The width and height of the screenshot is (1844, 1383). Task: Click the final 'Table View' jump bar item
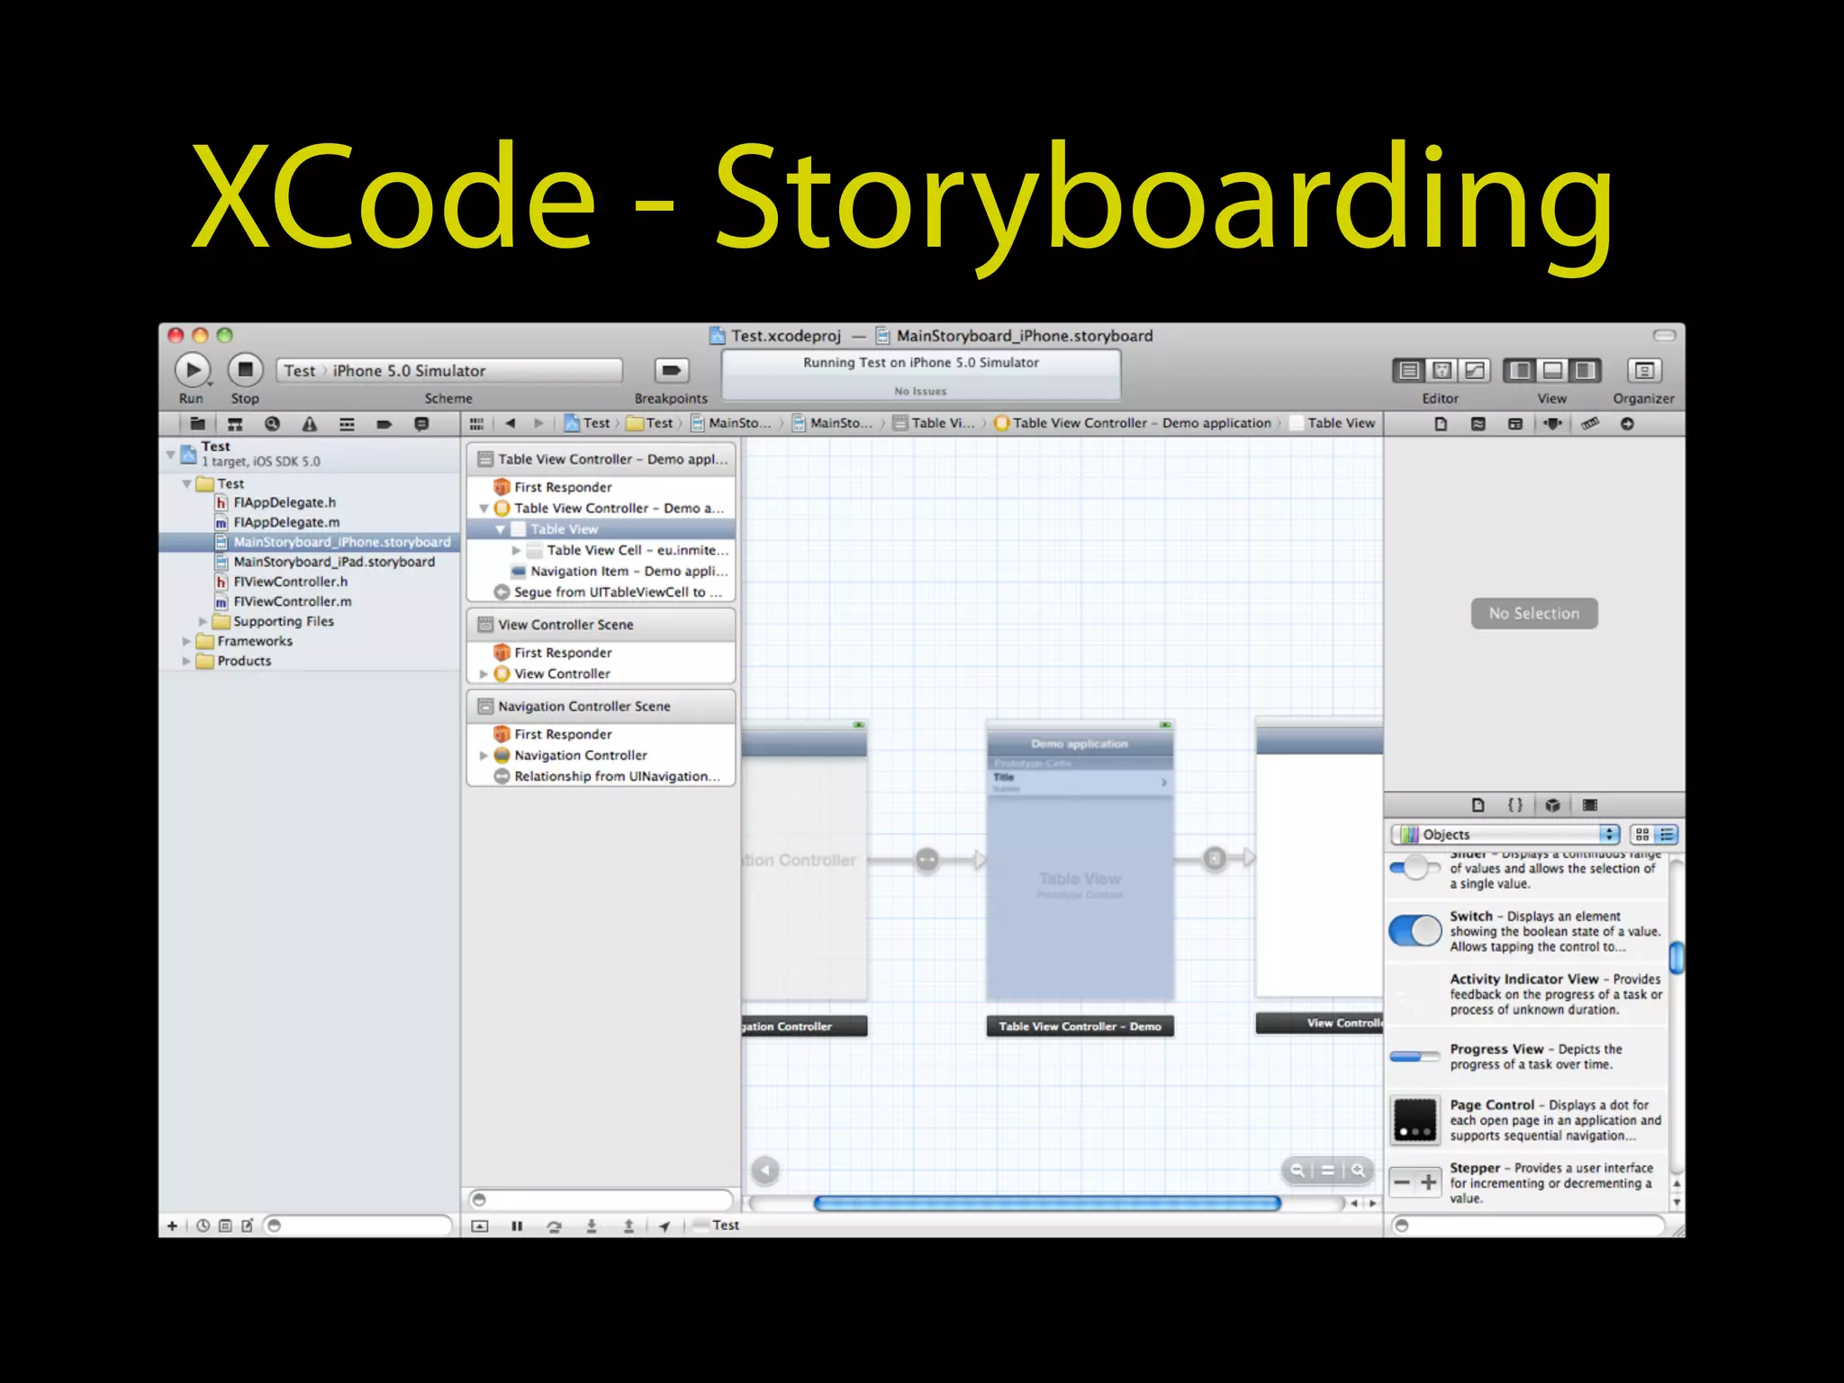[x=1333, y=423]
